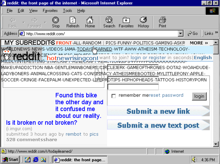This screenshot has height=164, width=220.
Task: Click the IE page icon in address bar
Action: pyautogui.click(x=22, y=34)
